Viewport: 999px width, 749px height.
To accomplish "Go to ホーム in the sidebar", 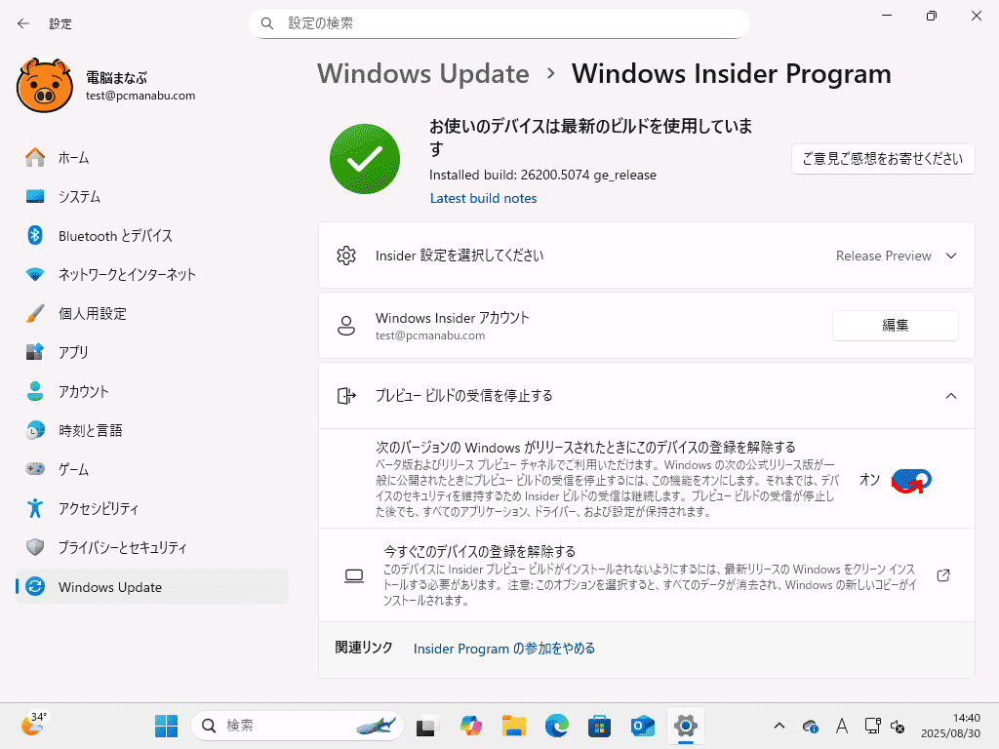I will point(152,157).
